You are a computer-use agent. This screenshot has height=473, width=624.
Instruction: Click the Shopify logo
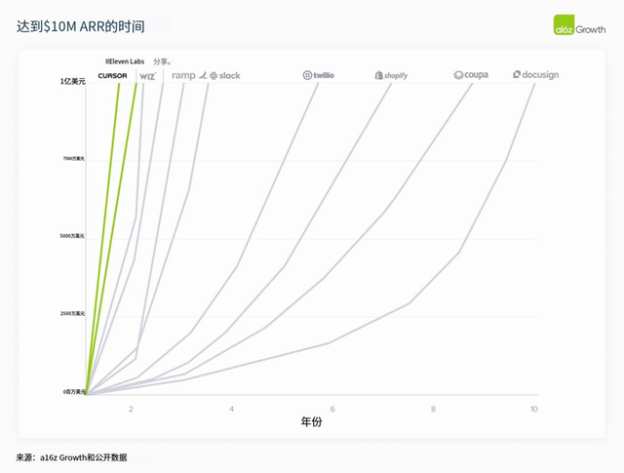[x=391, y=75]
